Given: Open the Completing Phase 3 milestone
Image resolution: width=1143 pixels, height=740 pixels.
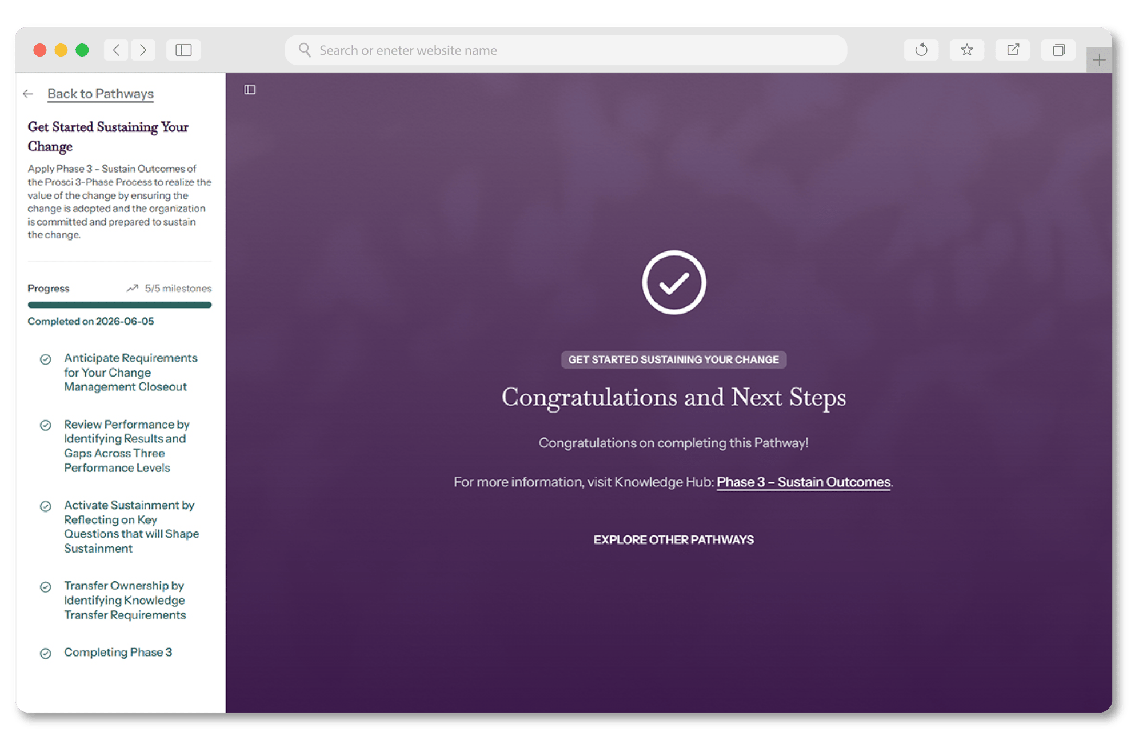Looking at the screenshot, I should pyautogui.click(x=118, y=653).
